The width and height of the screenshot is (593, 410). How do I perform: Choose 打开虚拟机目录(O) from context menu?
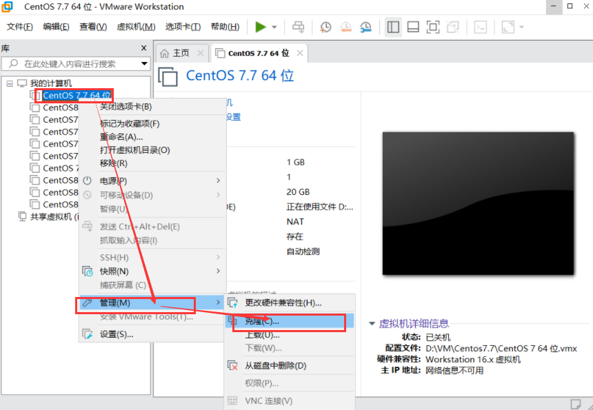click(x=135, y=150)
